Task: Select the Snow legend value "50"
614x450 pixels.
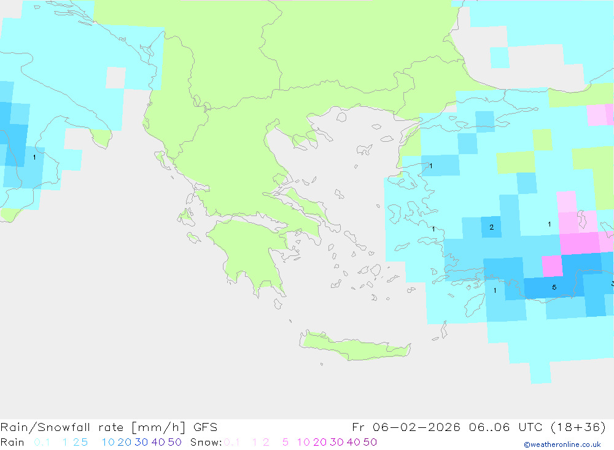Action: (370, 442)
